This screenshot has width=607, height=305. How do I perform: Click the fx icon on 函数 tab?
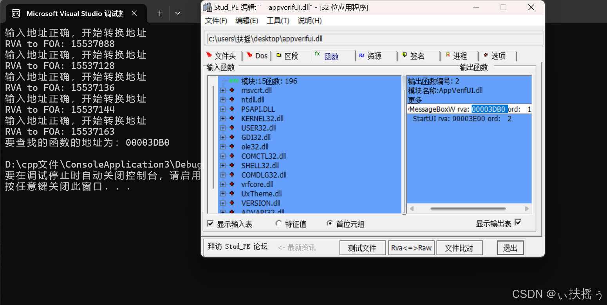pyautogui.click(x=317, y=54)
